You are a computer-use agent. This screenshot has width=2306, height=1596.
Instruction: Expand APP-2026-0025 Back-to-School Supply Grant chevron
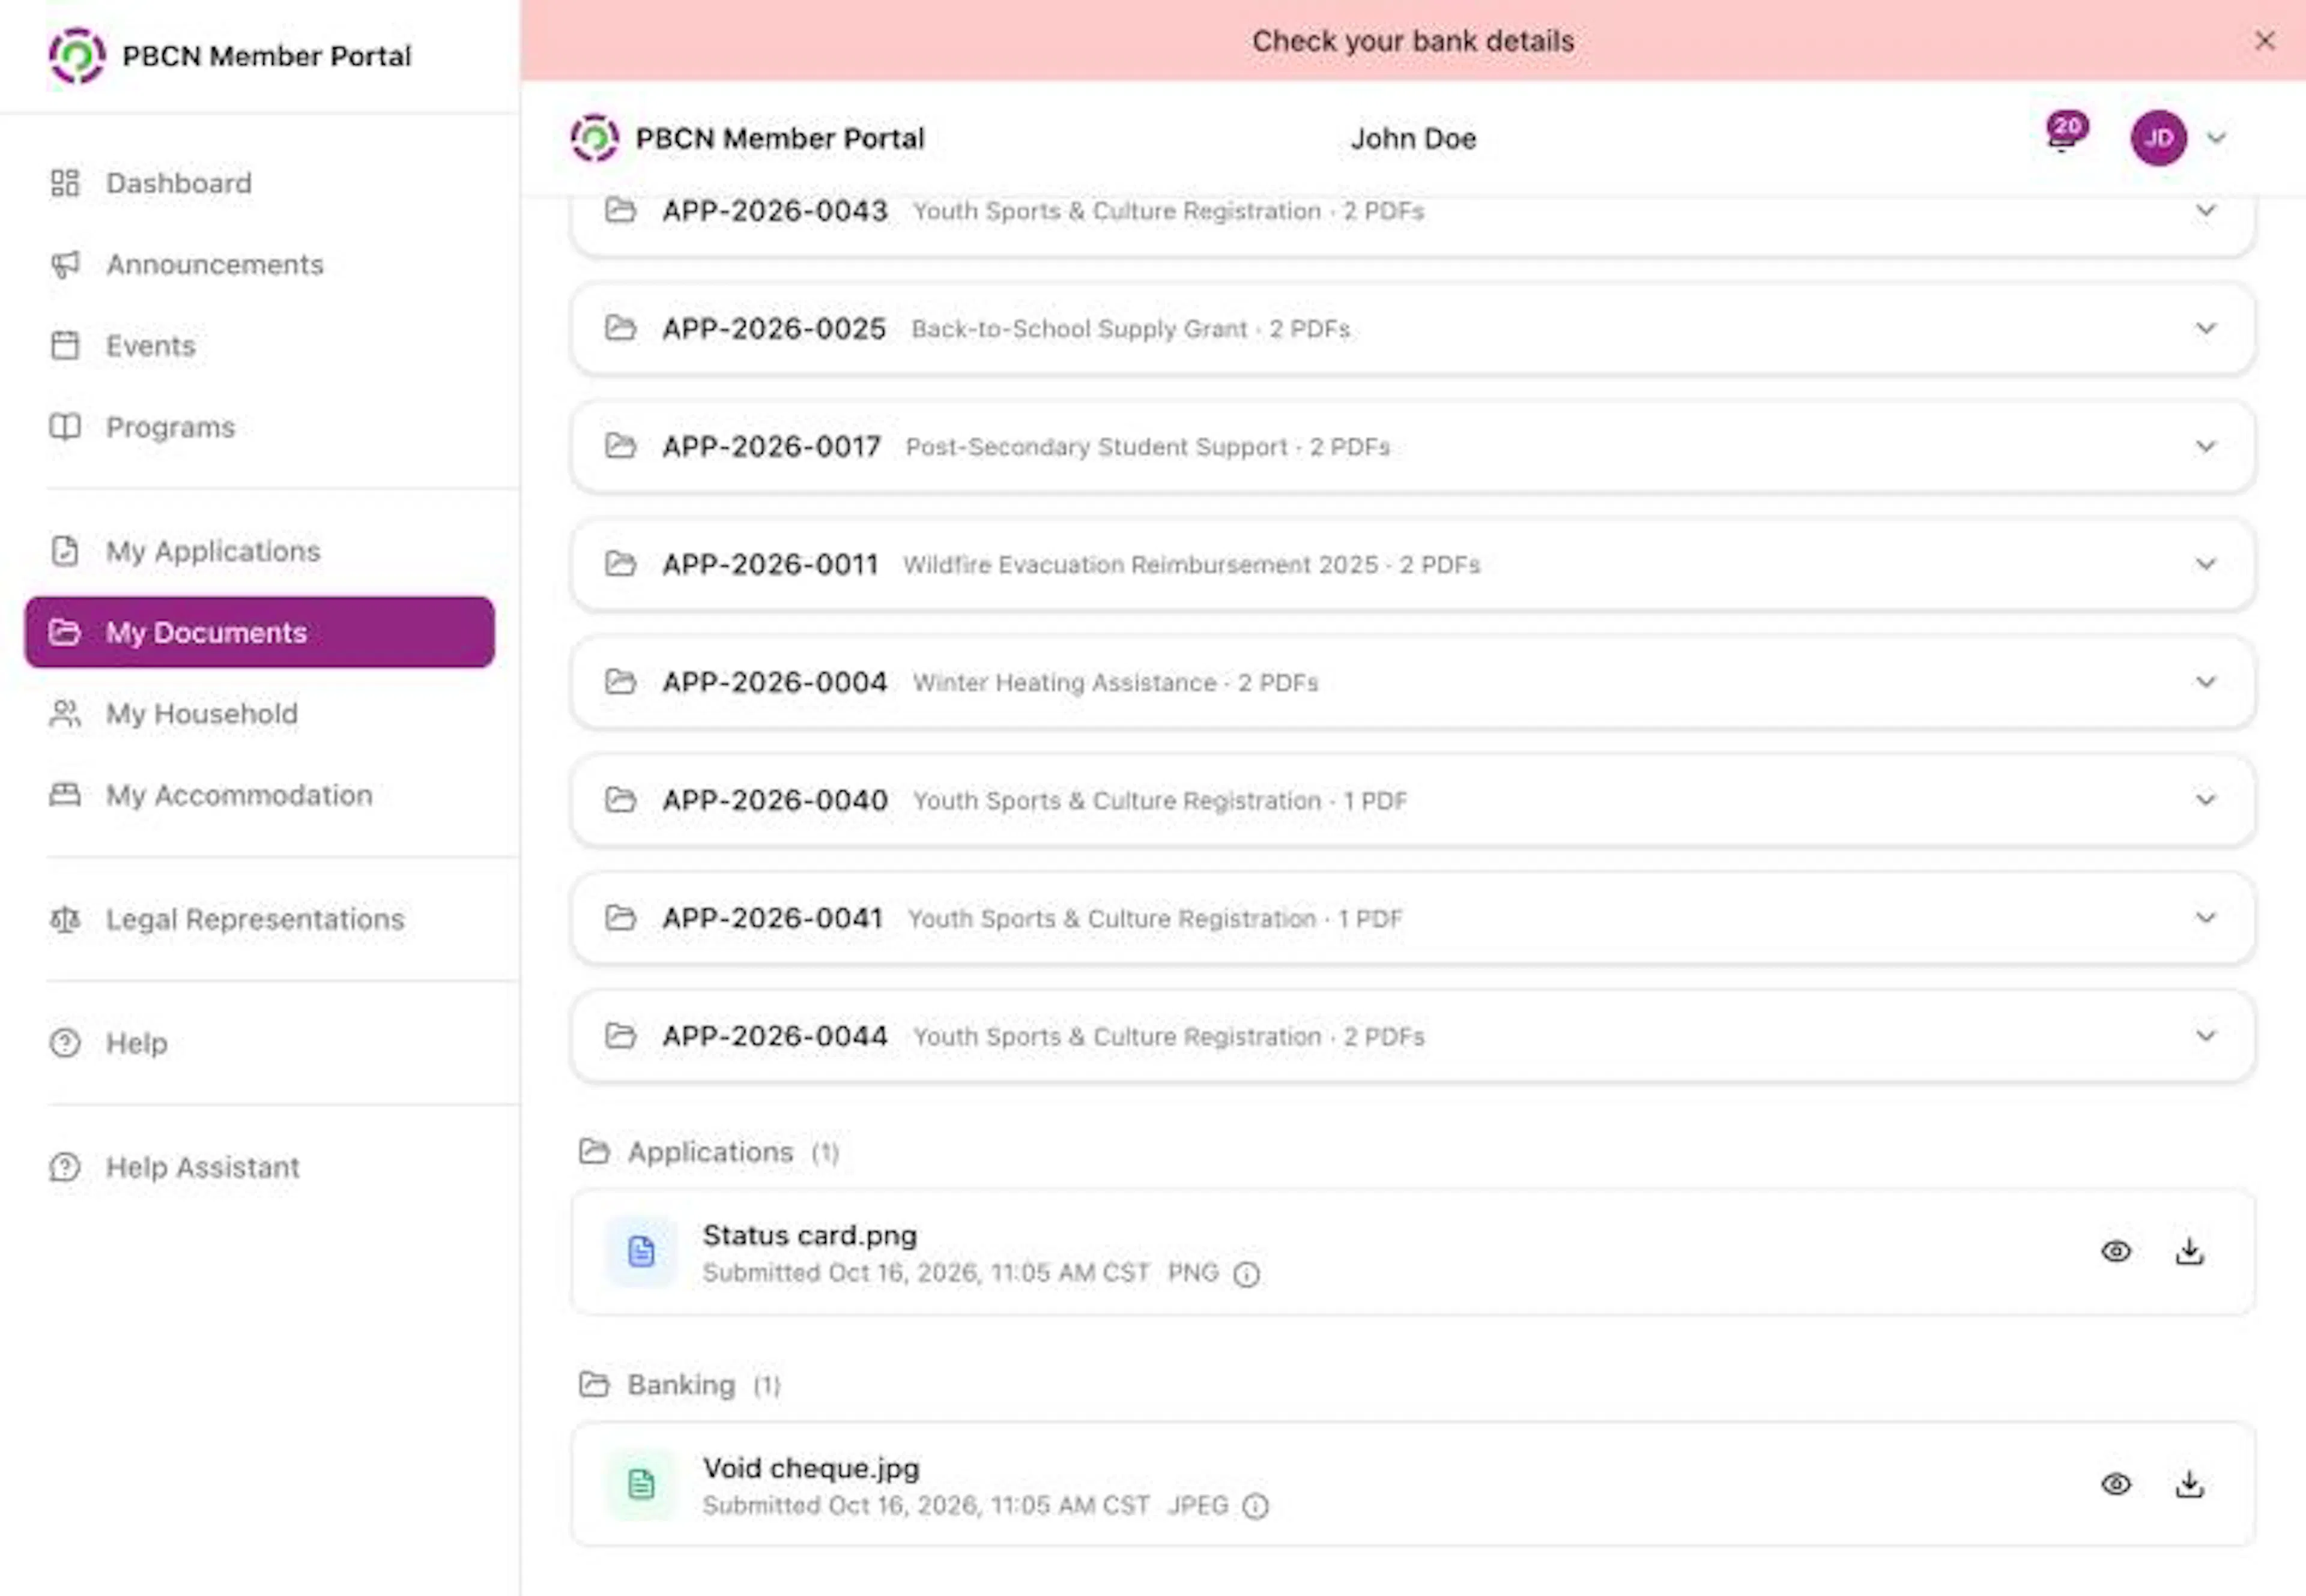coord(2205,328)
